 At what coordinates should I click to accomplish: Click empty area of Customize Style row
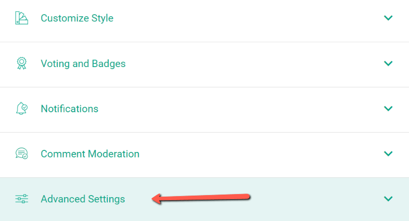point(244,18)
